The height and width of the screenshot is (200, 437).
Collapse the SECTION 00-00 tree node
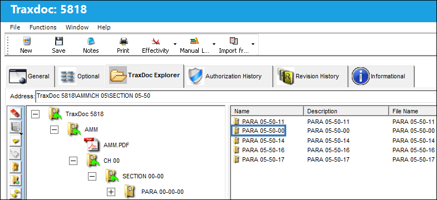[x=92, y=176]
